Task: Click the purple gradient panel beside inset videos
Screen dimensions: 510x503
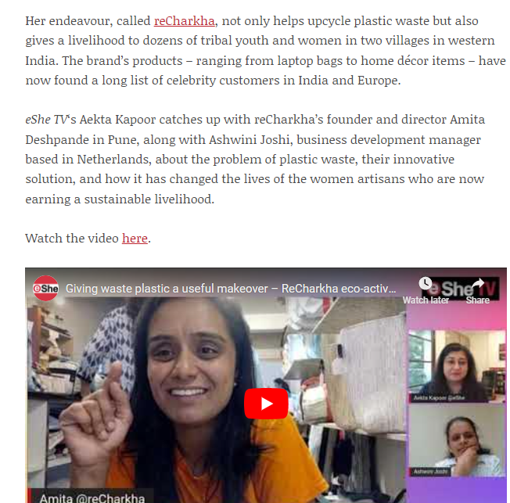Action: [x=456, y=490]
